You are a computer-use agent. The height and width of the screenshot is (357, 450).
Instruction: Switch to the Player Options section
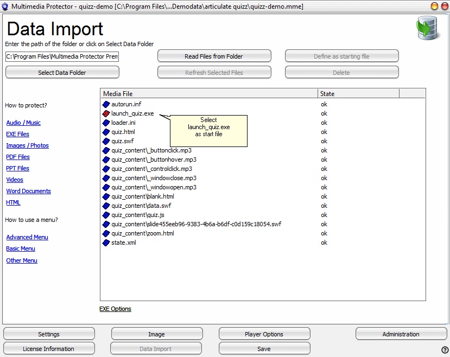tap(264, 334)
